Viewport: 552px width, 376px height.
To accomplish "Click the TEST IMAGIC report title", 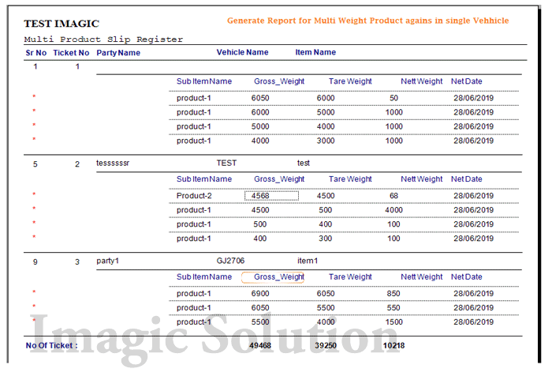I will pyautogui.click(x=62, y=24).
